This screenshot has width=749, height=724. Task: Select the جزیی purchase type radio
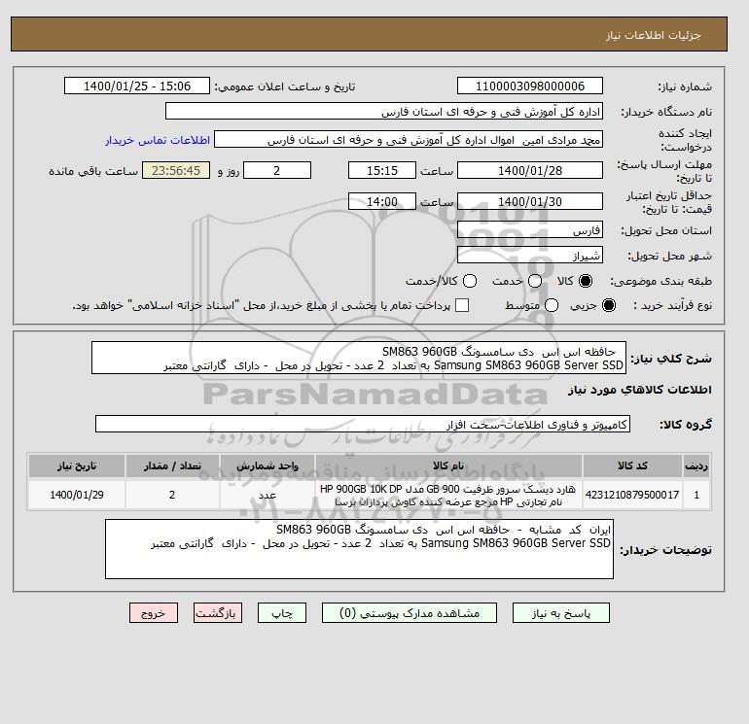pos(609,305)
